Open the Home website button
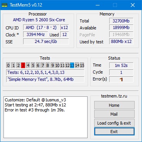Screen dimensions: 142x142 pos(114,105)
